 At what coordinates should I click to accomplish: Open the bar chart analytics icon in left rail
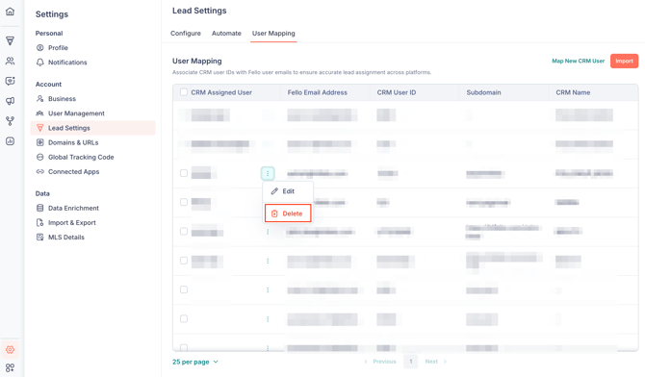click(x=10, y=141)
